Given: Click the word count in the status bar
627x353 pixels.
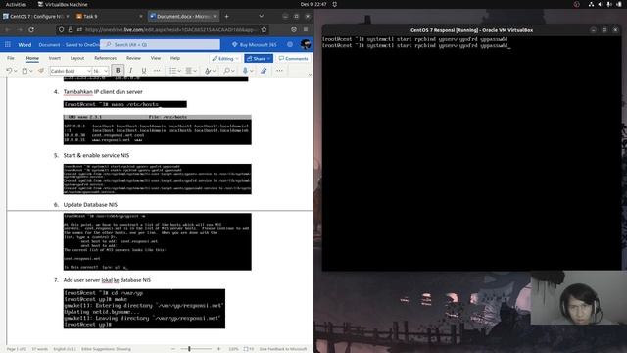Looking at the screenshot, I should (39, 349).
